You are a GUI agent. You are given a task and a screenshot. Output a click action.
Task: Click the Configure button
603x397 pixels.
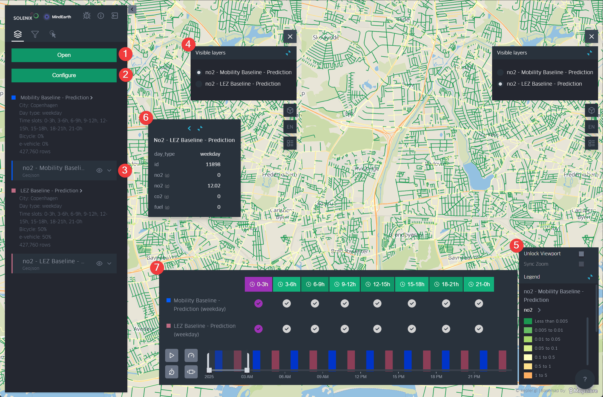tap(64, 75)
